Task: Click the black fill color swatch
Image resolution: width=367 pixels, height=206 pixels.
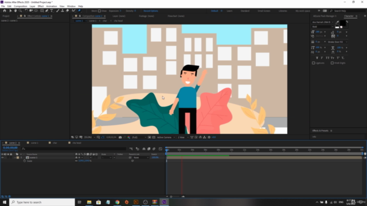Action: tap(343, 23)
